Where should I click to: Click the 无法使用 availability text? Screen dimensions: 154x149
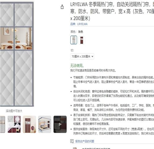(x=77, y=65)
